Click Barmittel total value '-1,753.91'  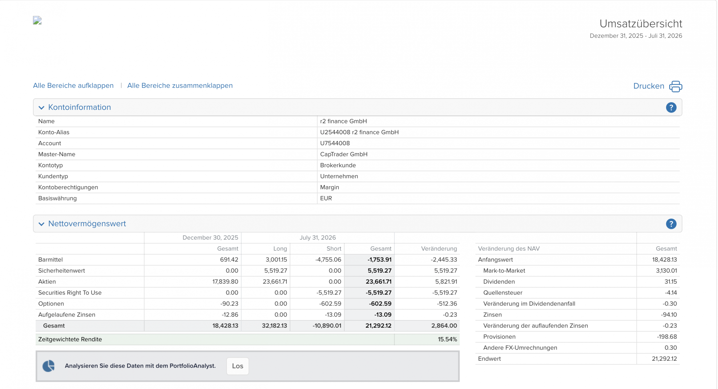coord(379,260)
